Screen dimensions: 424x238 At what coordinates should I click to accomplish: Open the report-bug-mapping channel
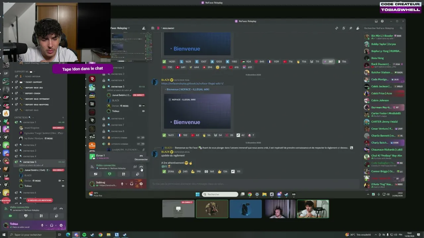37,104
